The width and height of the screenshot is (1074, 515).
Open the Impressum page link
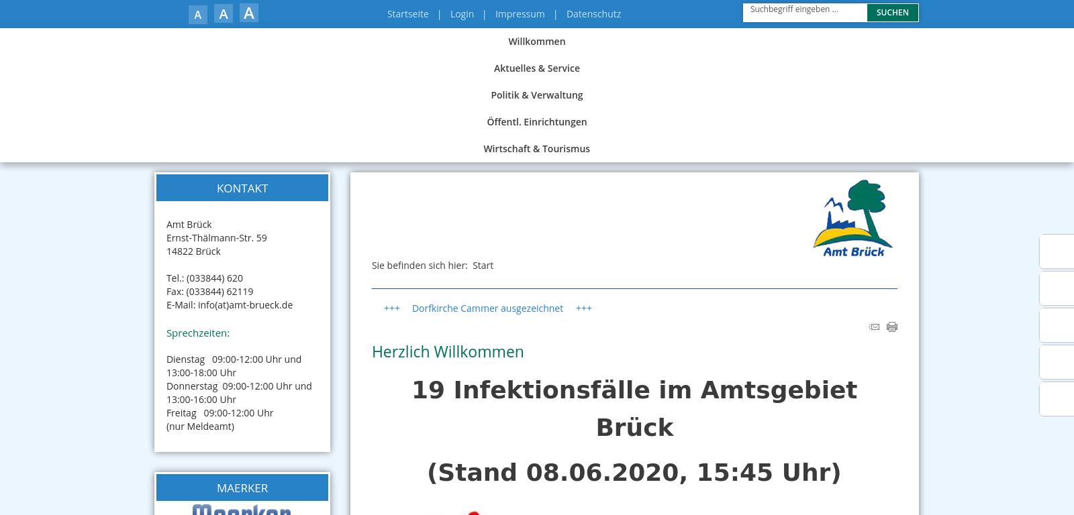click(520, 14)
